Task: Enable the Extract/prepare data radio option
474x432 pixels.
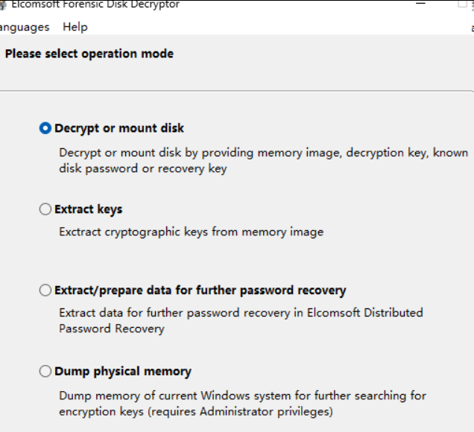Action: (45, 290)
